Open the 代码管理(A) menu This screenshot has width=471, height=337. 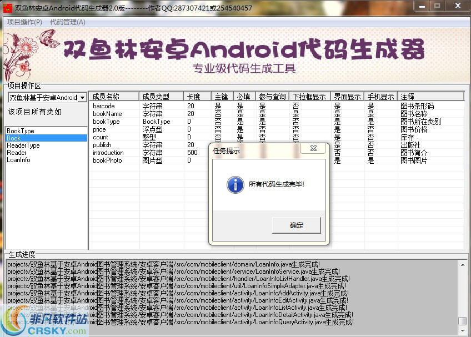pos(68,22)
